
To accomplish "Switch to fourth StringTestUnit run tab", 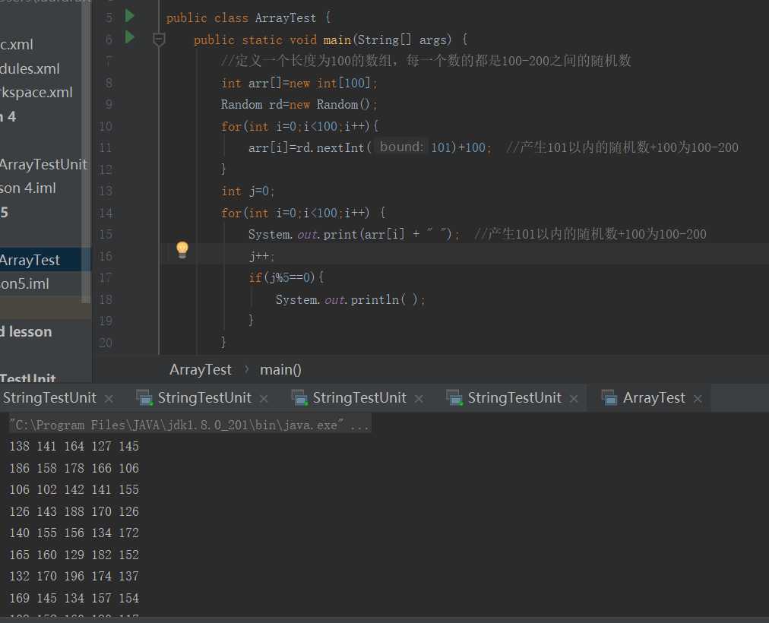I will [514, 398].
